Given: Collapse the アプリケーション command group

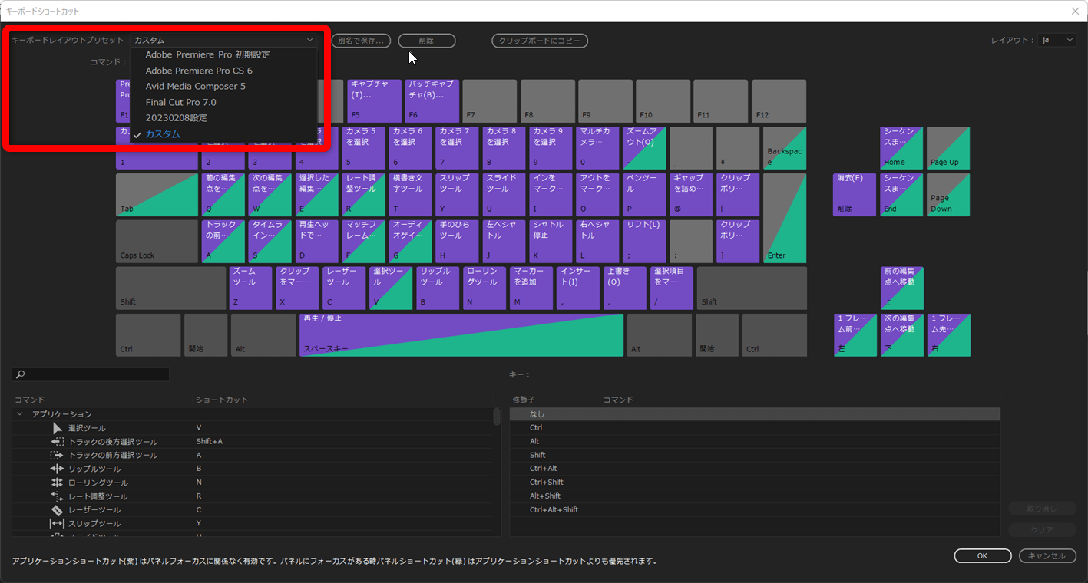Looking at the screenshot, I should pyautogui.click(x=20, y=414).
